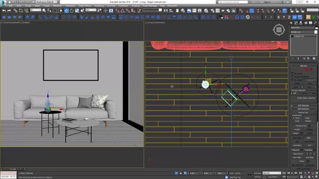This screenshot has width=319, height=179.
Task: Collapse the Edit Geometry rollout
Action: coord(304,109)
